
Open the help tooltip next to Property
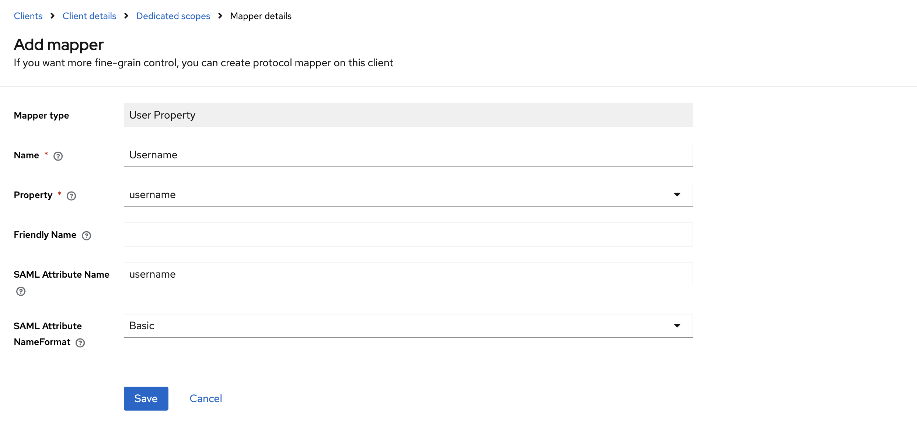point(71,196)
